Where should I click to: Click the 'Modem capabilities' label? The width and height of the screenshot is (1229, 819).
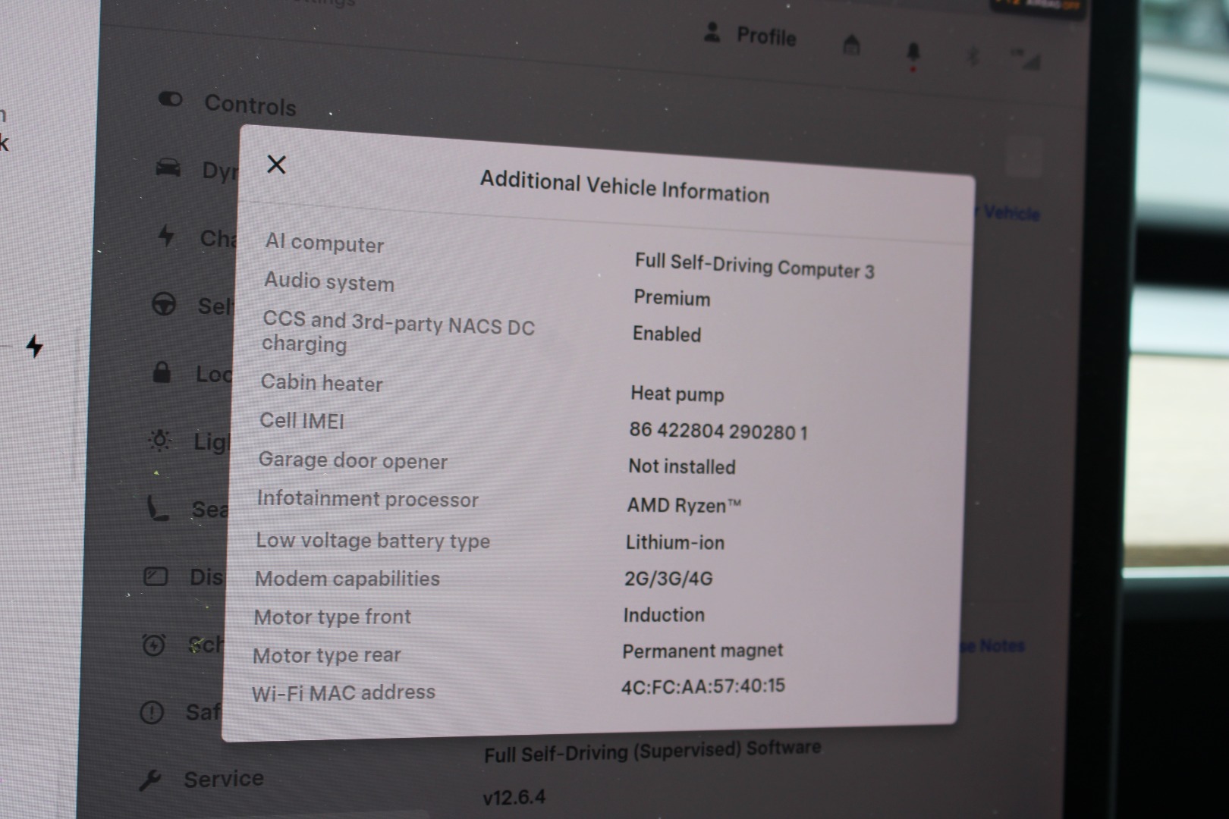(x=347, y=579)
